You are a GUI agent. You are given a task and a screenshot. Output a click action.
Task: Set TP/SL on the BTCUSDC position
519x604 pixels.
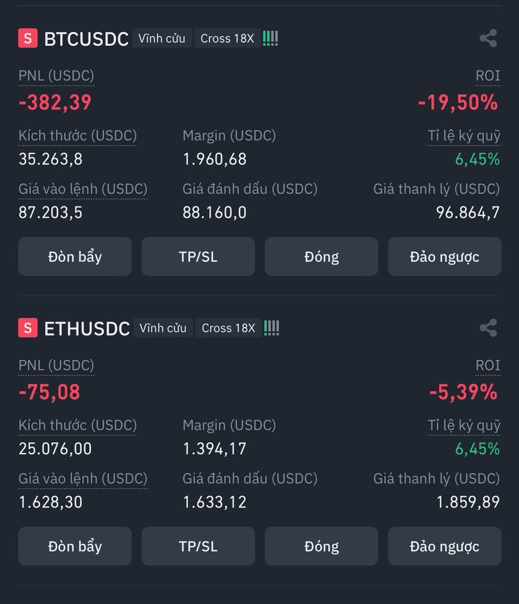[x=198, y=257]
